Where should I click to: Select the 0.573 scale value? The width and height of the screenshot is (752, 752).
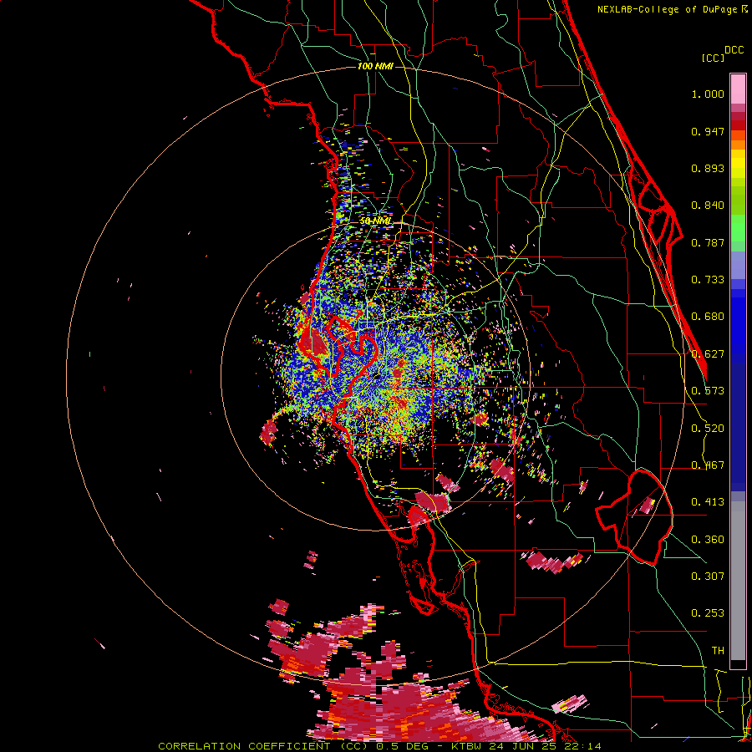(708, 391)
